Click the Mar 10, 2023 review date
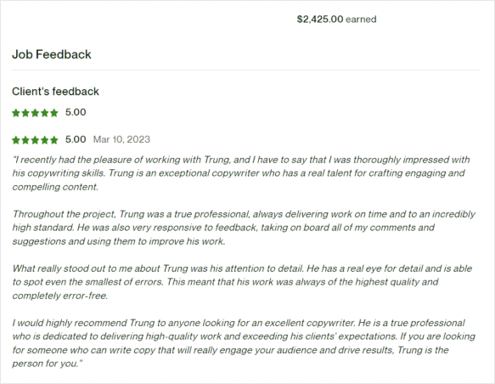The image size is (495, 384). pos(121,139)
